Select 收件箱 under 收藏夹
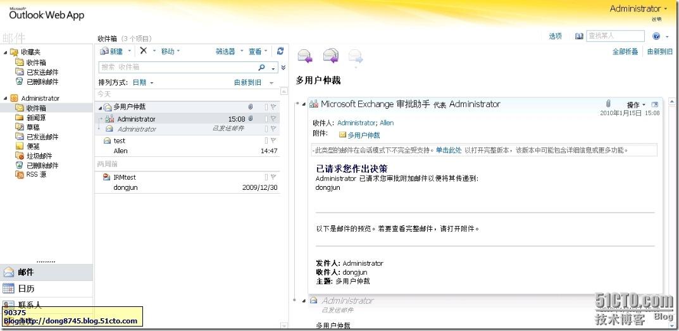The height and width of the screenshot is (331, 679). (x=36, y=63)
